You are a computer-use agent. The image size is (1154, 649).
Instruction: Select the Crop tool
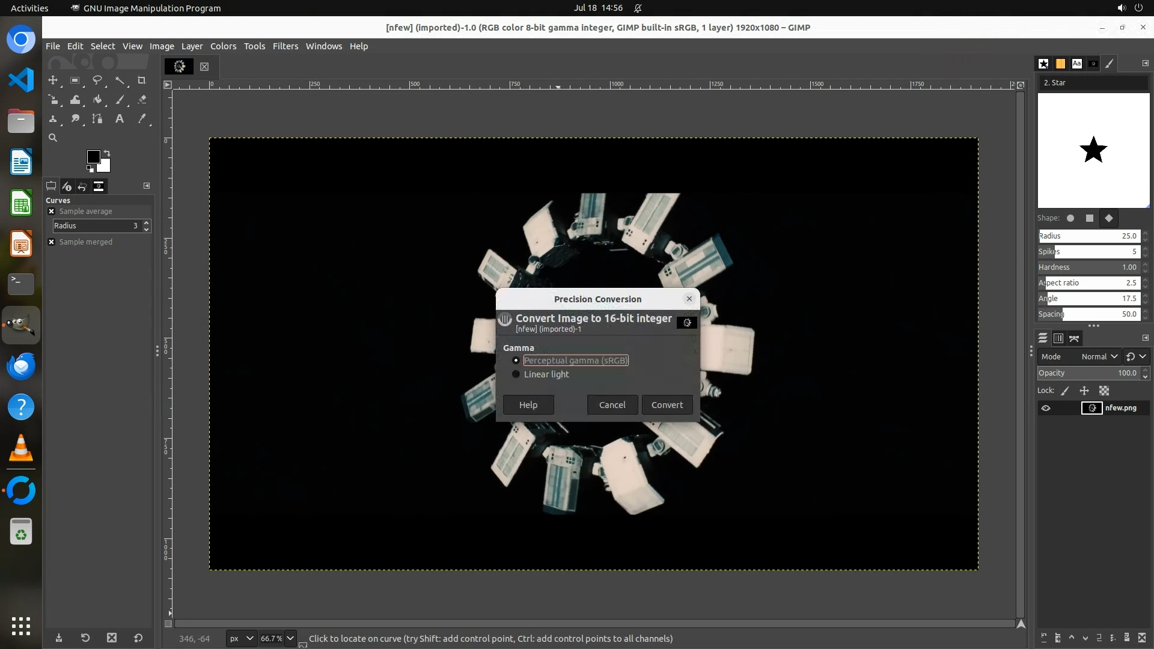click(142, 80)
